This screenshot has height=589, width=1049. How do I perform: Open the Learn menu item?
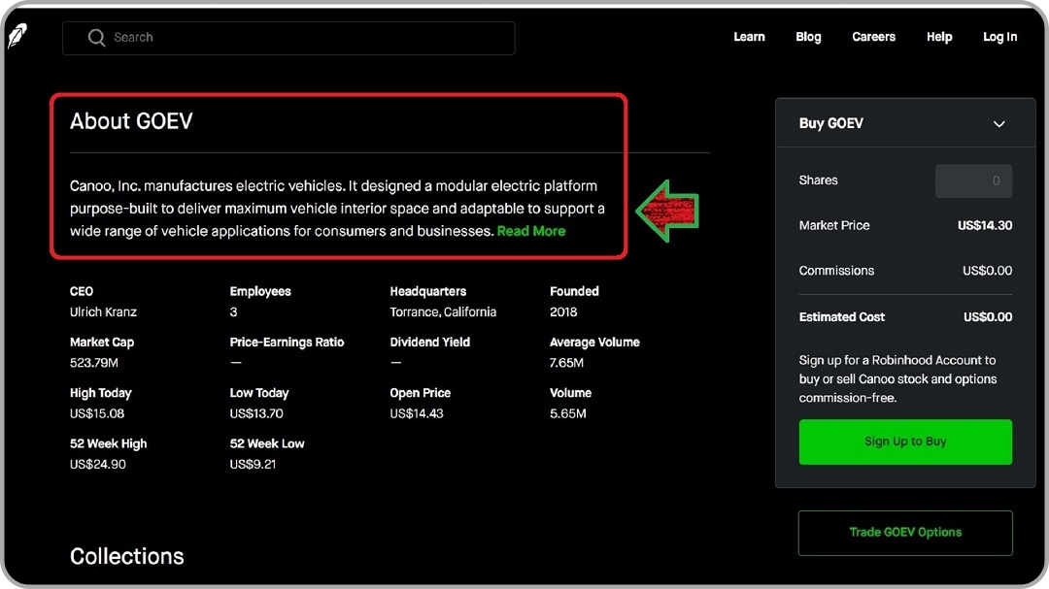pyautogui.click(x=749, y=37)
